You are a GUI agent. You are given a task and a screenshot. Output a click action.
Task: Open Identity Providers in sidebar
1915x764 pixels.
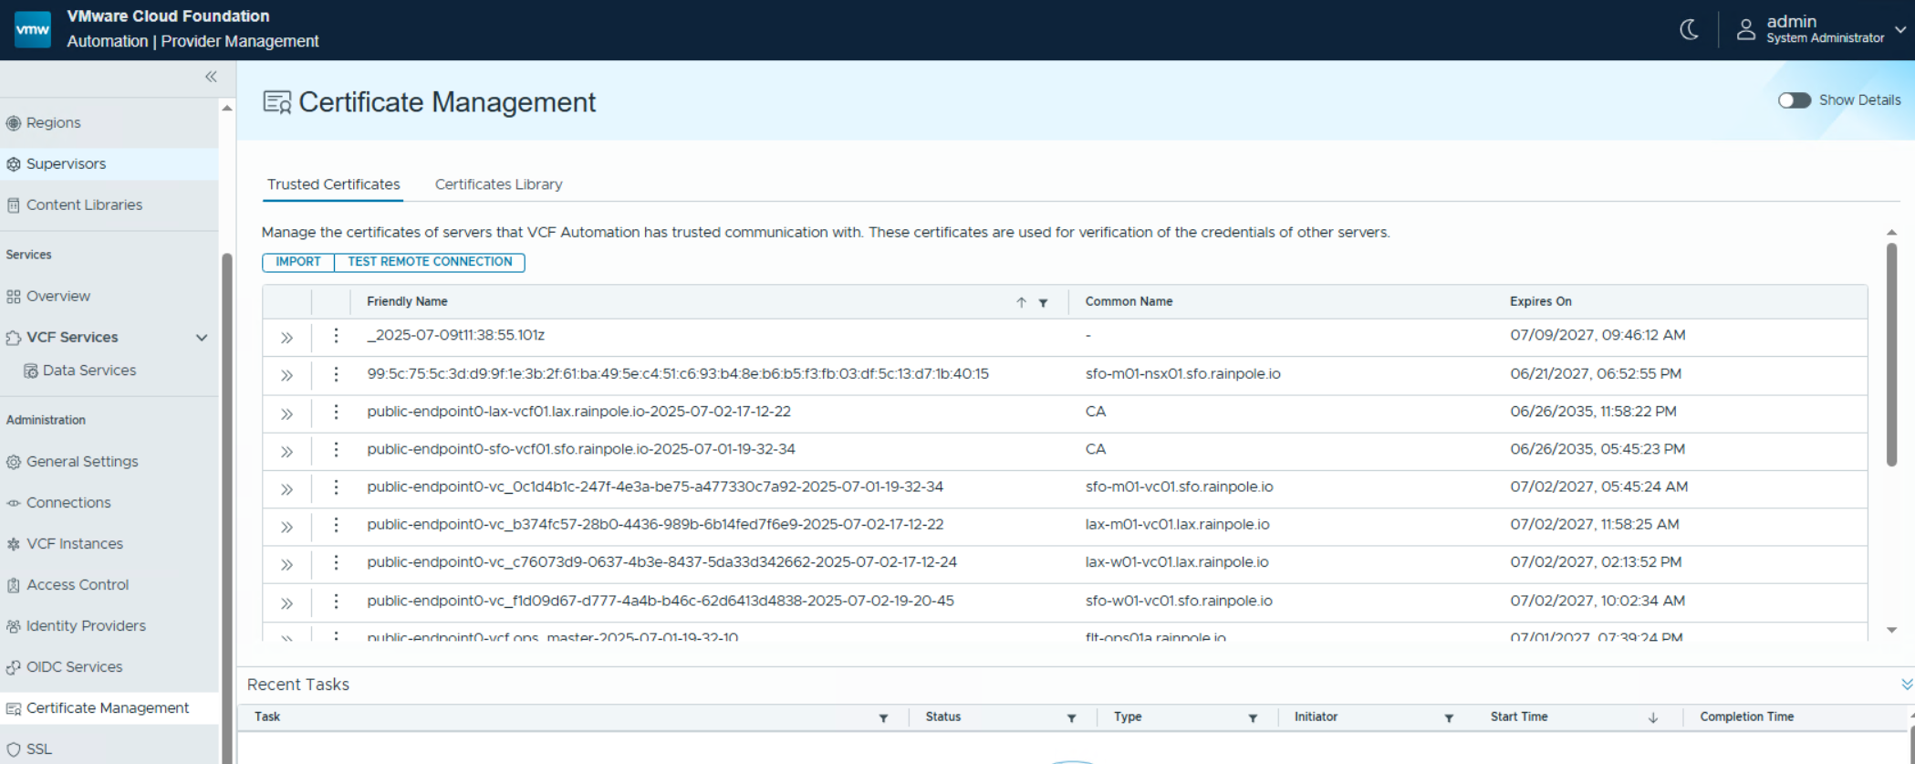pos(86,626)
